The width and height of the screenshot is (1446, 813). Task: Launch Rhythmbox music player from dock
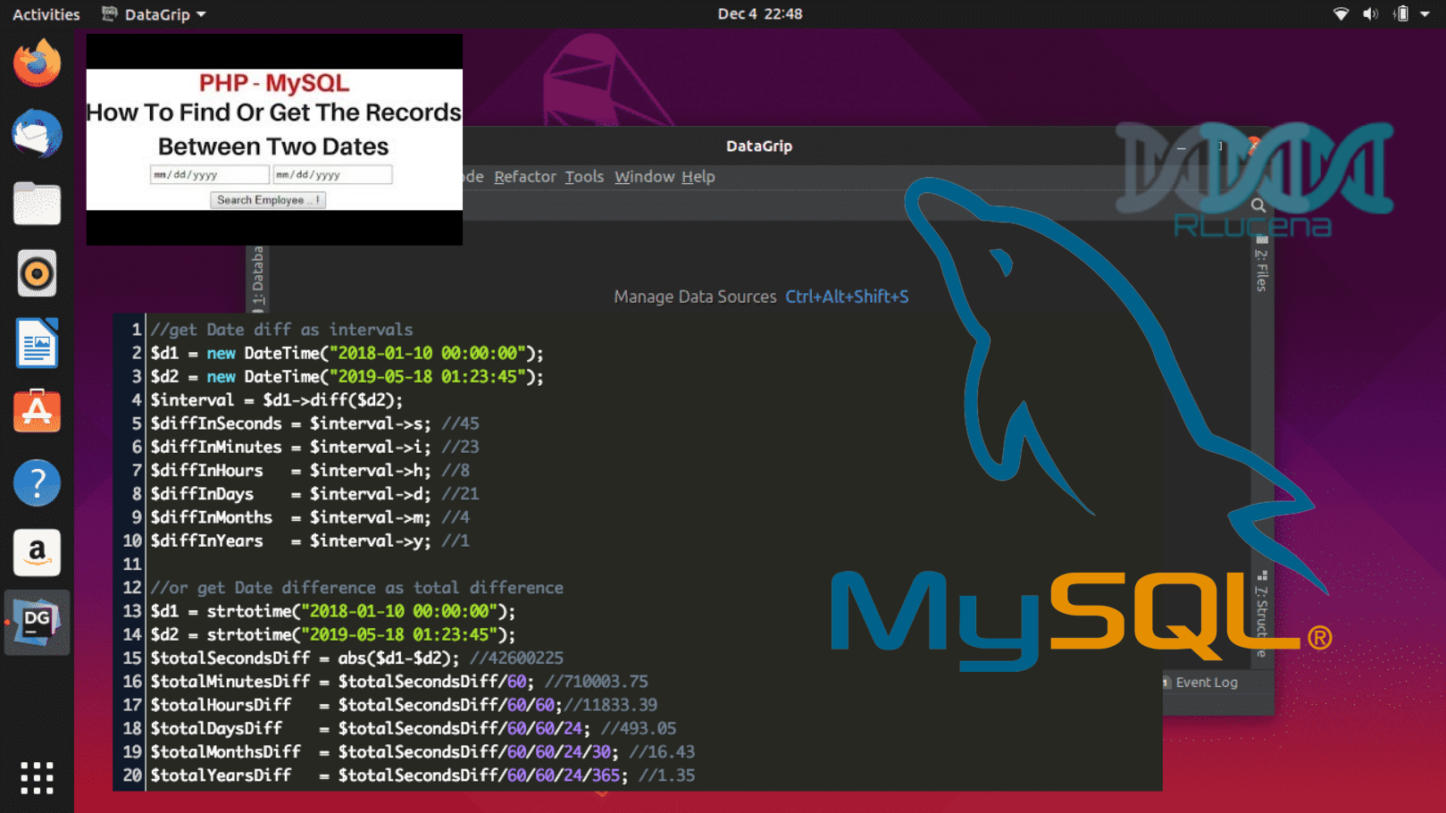(x=37, y=273)
